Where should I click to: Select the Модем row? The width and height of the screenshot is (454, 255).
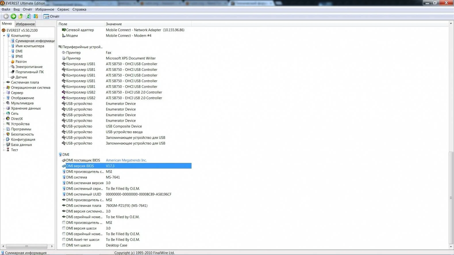[x=124, y=36]
